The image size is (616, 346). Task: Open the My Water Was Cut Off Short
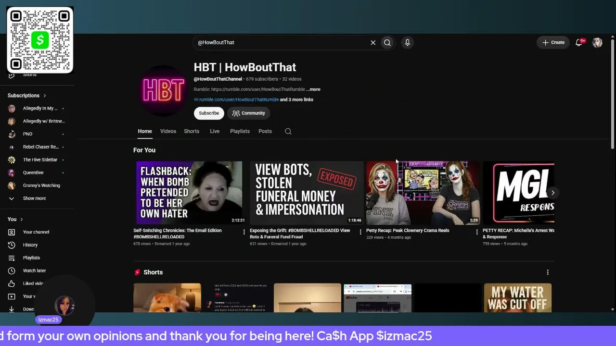click(x=518, y=297)
